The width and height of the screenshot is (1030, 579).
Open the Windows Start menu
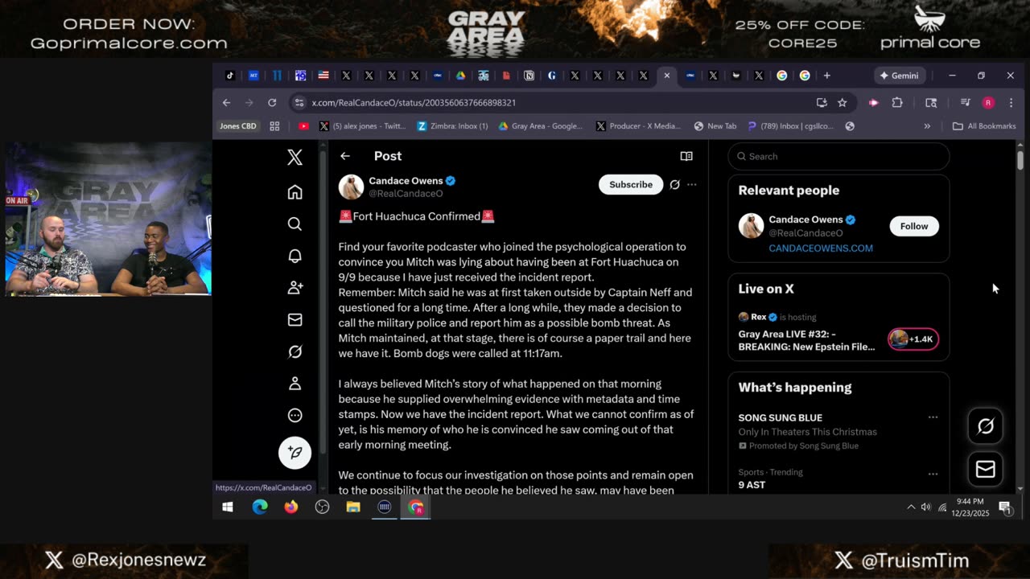(228, 507)
